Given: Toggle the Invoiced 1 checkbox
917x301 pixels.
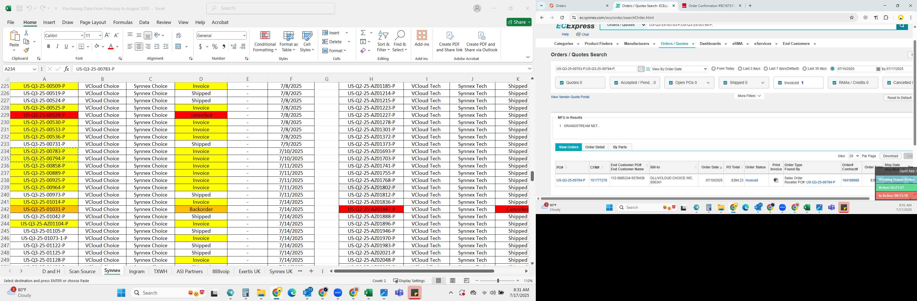Looking at the screenshot, I should point(780,83).
